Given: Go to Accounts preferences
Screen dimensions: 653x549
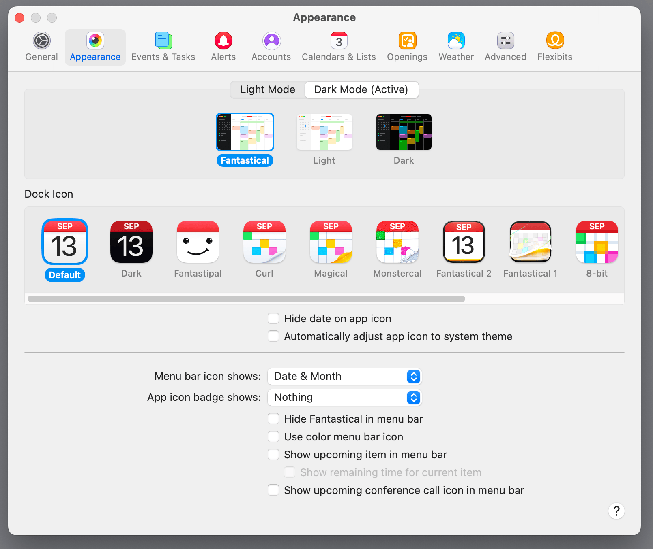Looking at the screenshot, I should (271, 47).
